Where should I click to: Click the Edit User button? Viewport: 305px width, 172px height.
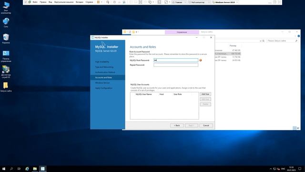coord(205,99)
